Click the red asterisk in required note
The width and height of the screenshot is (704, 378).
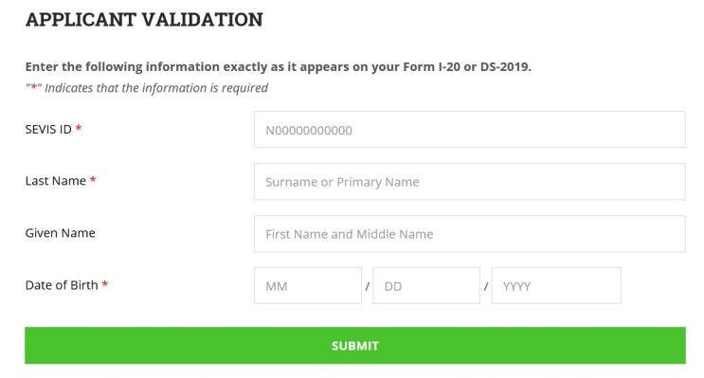(34, 87)
